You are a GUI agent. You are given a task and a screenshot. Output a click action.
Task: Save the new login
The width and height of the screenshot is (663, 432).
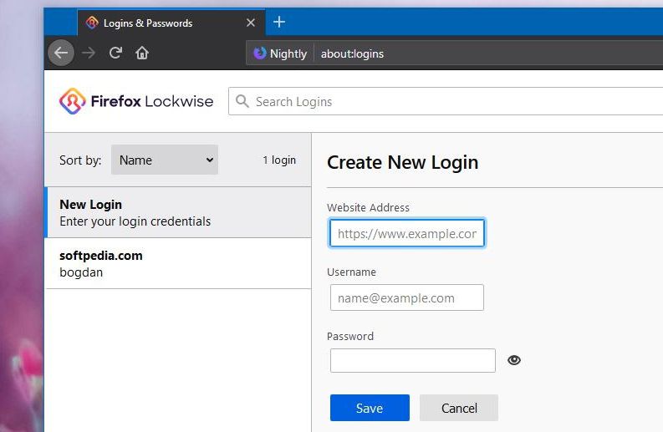coord(370,408)
